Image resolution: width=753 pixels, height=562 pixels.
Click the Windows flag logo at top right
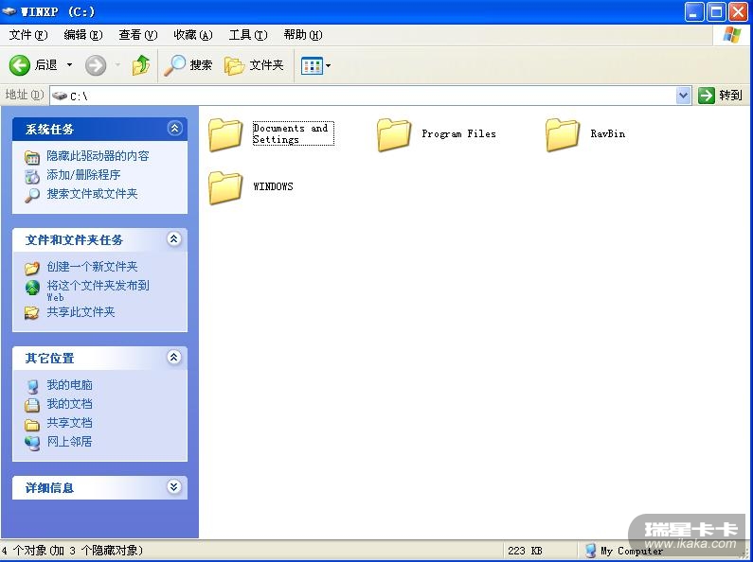(731, 34)
